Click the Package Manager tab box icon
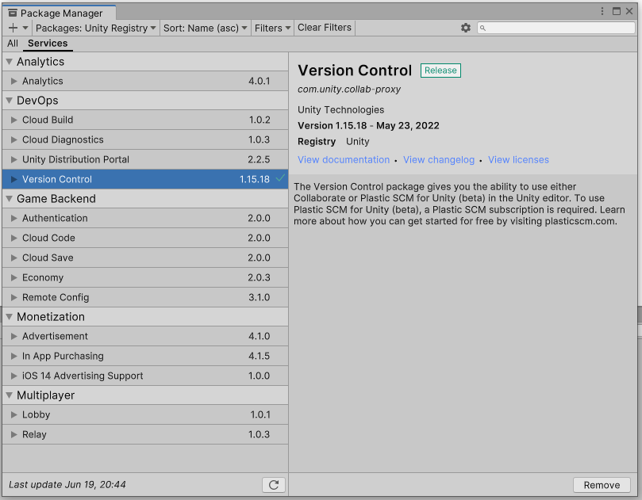642x500 pixels. point(13,13)
